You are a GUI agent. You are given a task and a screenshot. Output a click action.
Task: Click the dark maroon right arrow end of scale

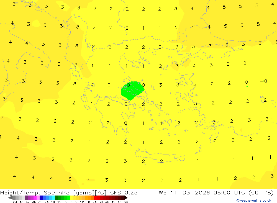tap(126, 198)
